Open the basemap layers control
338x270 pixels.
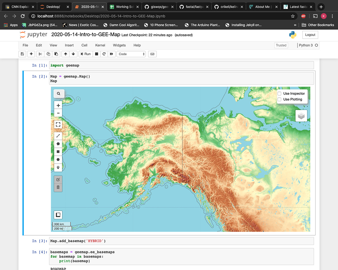(x=301, y=116)
